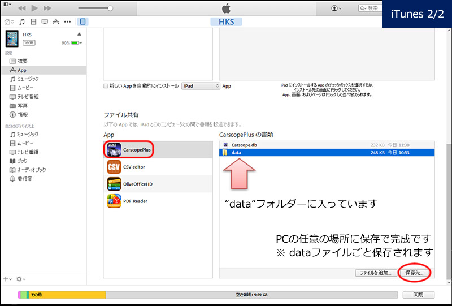
Task: Select 情報 in the sidebar
Action: click(19, 115)
